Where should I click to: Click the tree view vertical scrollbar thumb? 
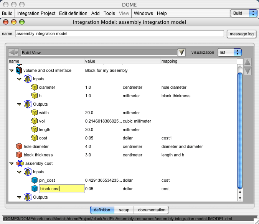(x=240, y=131)
